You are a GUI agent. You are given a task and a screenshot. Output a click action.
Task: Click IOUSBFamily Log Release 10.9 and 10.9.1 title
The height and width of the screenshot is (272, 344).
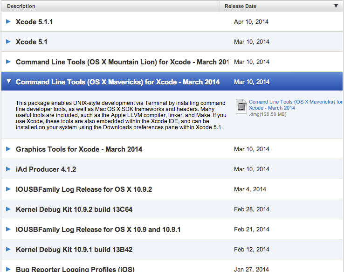coord(98,230)
